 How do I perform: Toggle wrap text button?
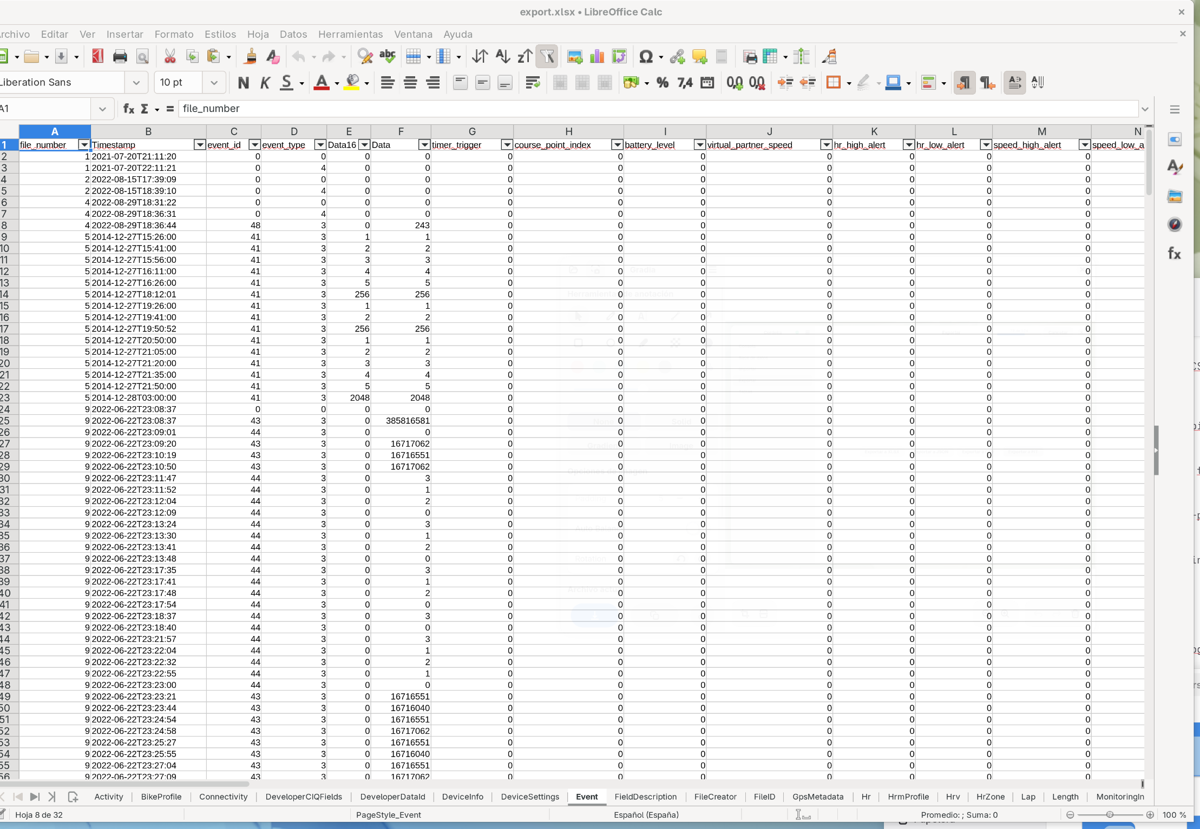(533, 82)
